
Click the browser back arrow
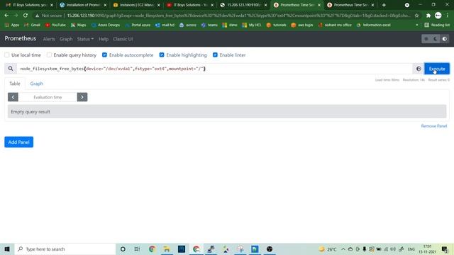click(6, 16)
